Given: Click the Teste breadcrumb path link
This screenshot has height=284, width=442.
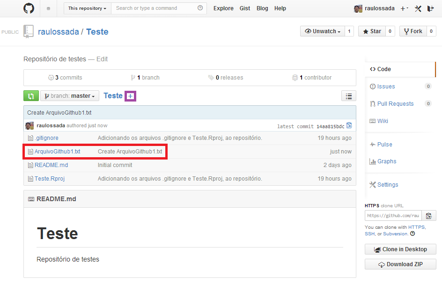Looking at the screenshot, I should click(113, 96).
